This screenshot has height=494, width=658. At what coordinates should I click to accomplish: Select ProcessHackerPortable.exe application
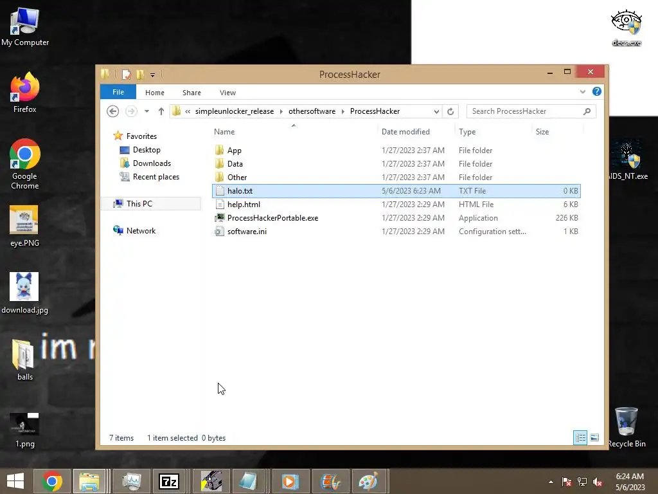tap(396, 218)
